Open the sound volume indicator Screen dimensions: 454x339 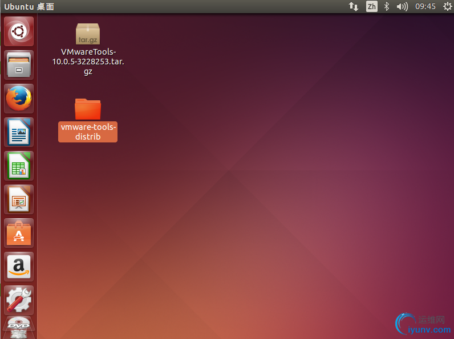[402, 6]
